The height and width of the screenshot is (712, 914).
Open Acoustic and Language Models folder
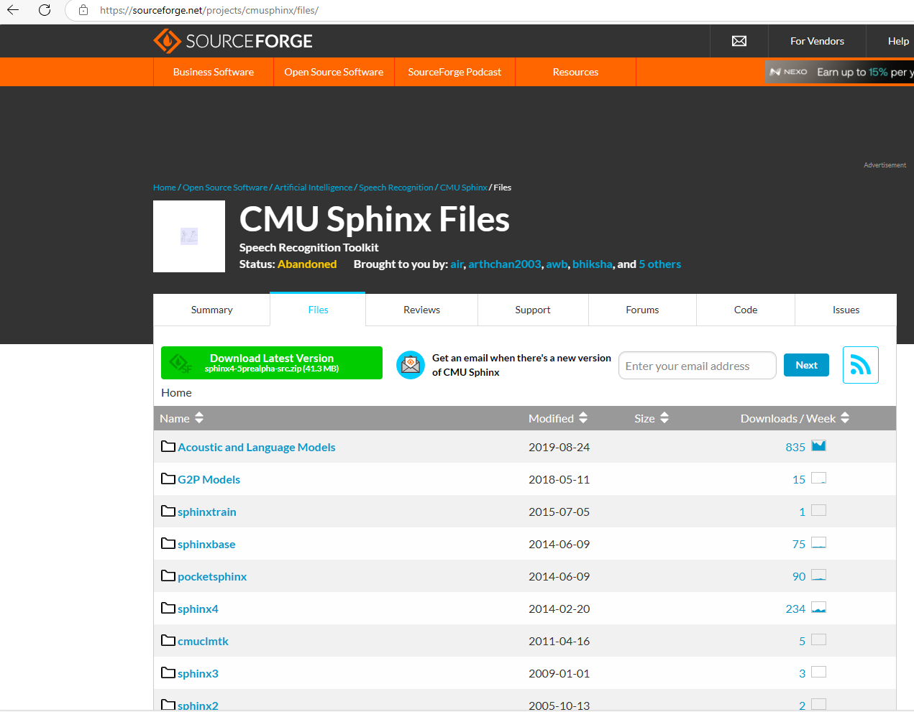pos(257,447)
